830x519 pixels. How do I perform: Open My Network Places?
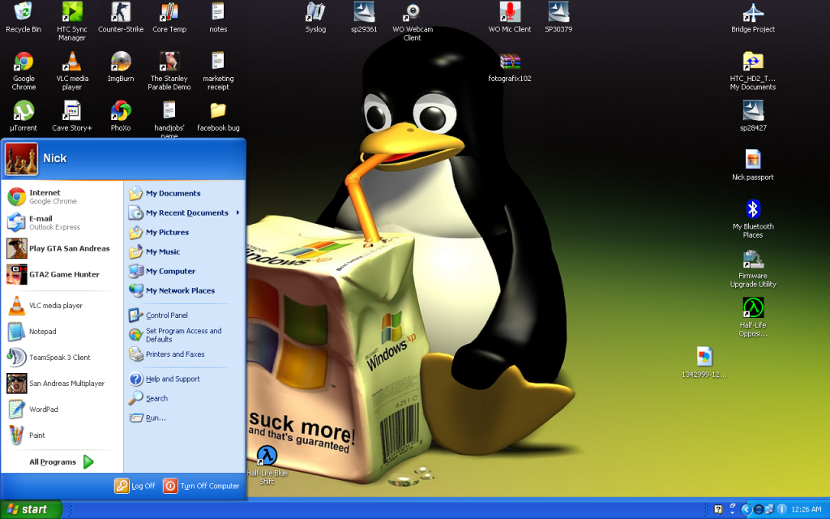click(184, 290)
